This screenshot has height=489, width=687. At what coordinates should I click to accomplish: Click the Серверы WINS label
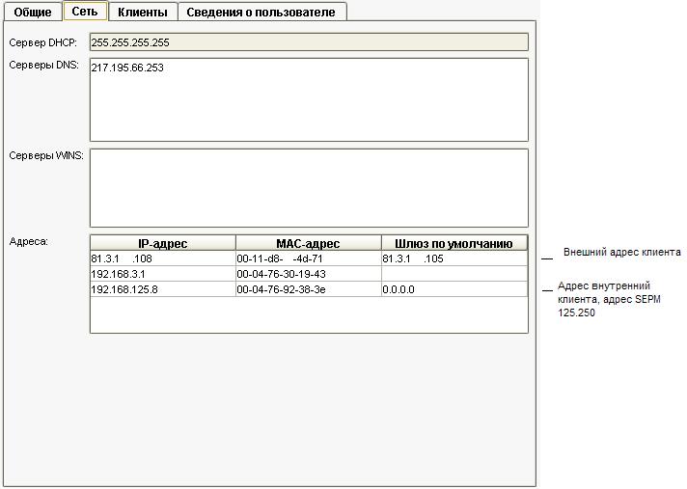click(46, 155)
